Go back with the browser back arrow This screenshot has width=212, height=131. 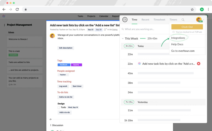[4, 10]
